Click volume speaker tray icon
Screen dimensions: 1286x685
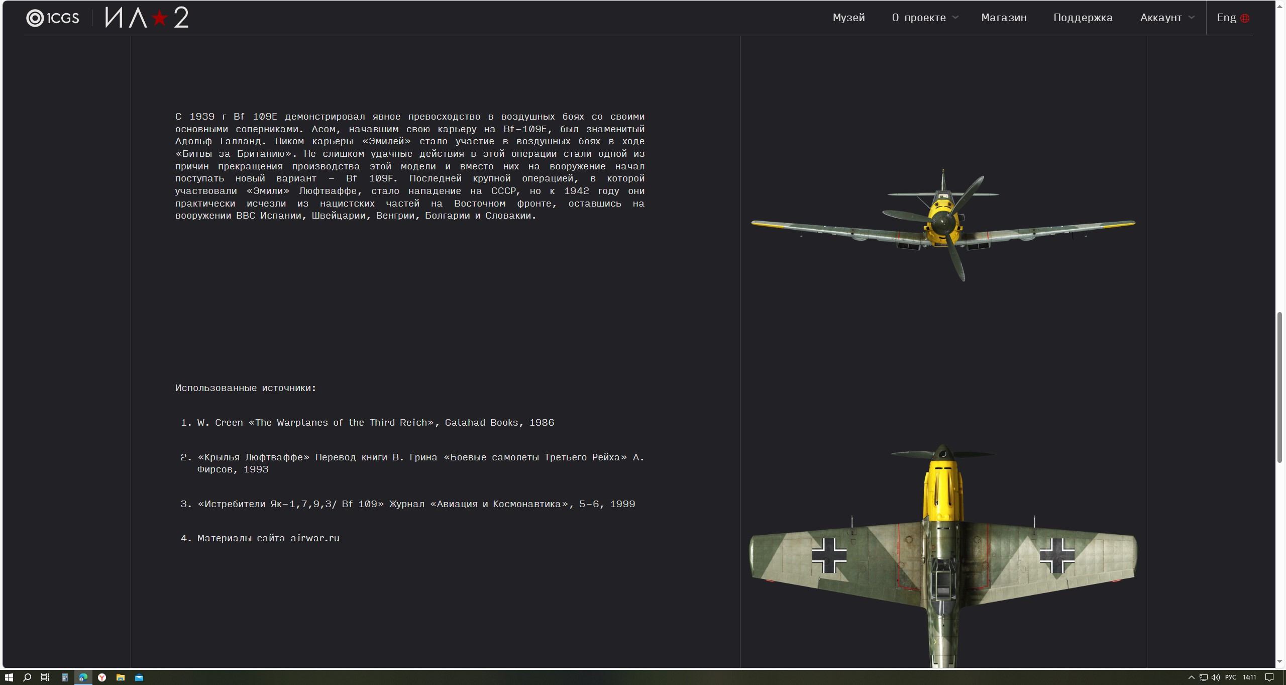(1216, 677)
